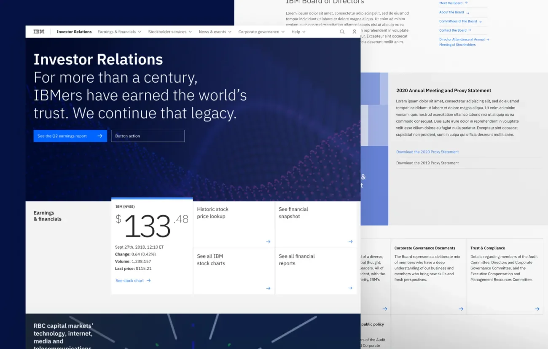Image resolution: width=548 pixels, height=349 pixels.
Task: Click the arrow next to See stock chart
Action: [x=148, y=280]
